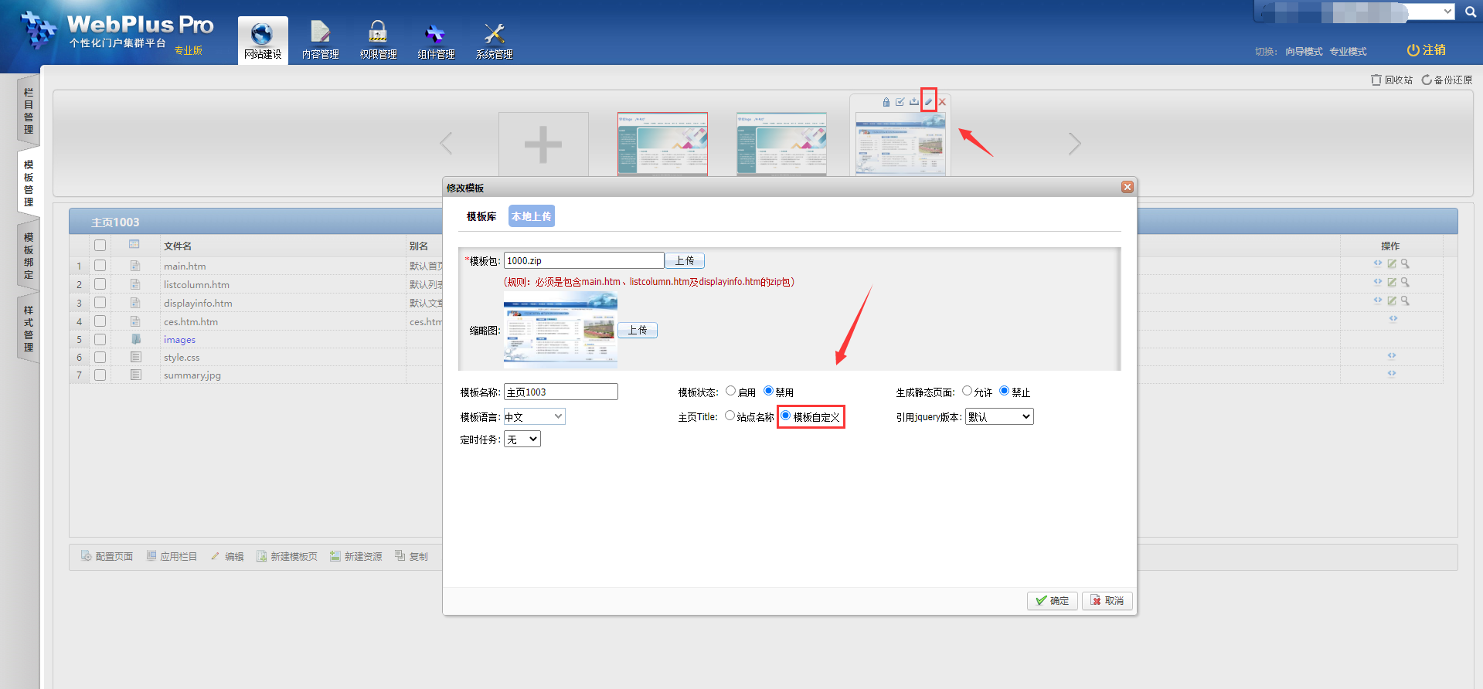
Task: Click the 模板名称 text field
Action: pos(560,392)
